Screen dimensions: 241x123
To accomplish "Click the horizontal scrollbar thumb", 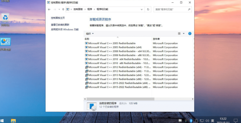I will click(x=120, y=99).
